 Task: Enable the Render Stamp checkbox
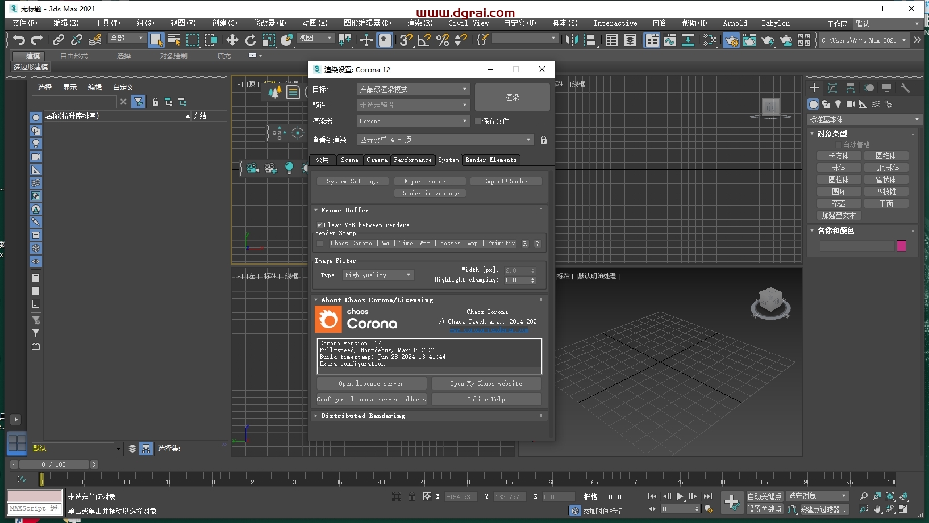[x=320, y=244]
